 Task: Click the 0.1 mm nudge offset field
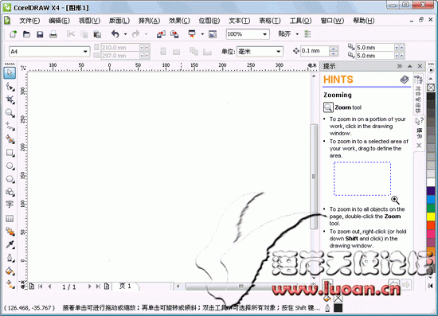point(315,51)
